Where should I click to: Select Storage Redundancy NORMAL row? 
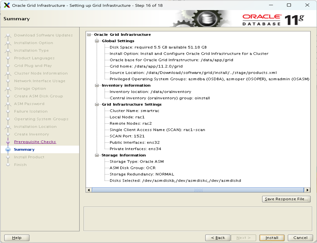pos(142,174)
